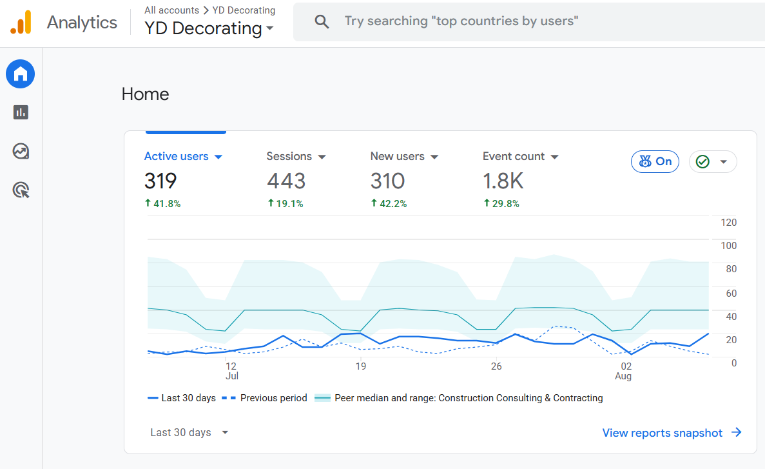Open Reports bar chart icon in sidebar
The height and width of the screenshot is (469, 765).
[x=21, y=113]
